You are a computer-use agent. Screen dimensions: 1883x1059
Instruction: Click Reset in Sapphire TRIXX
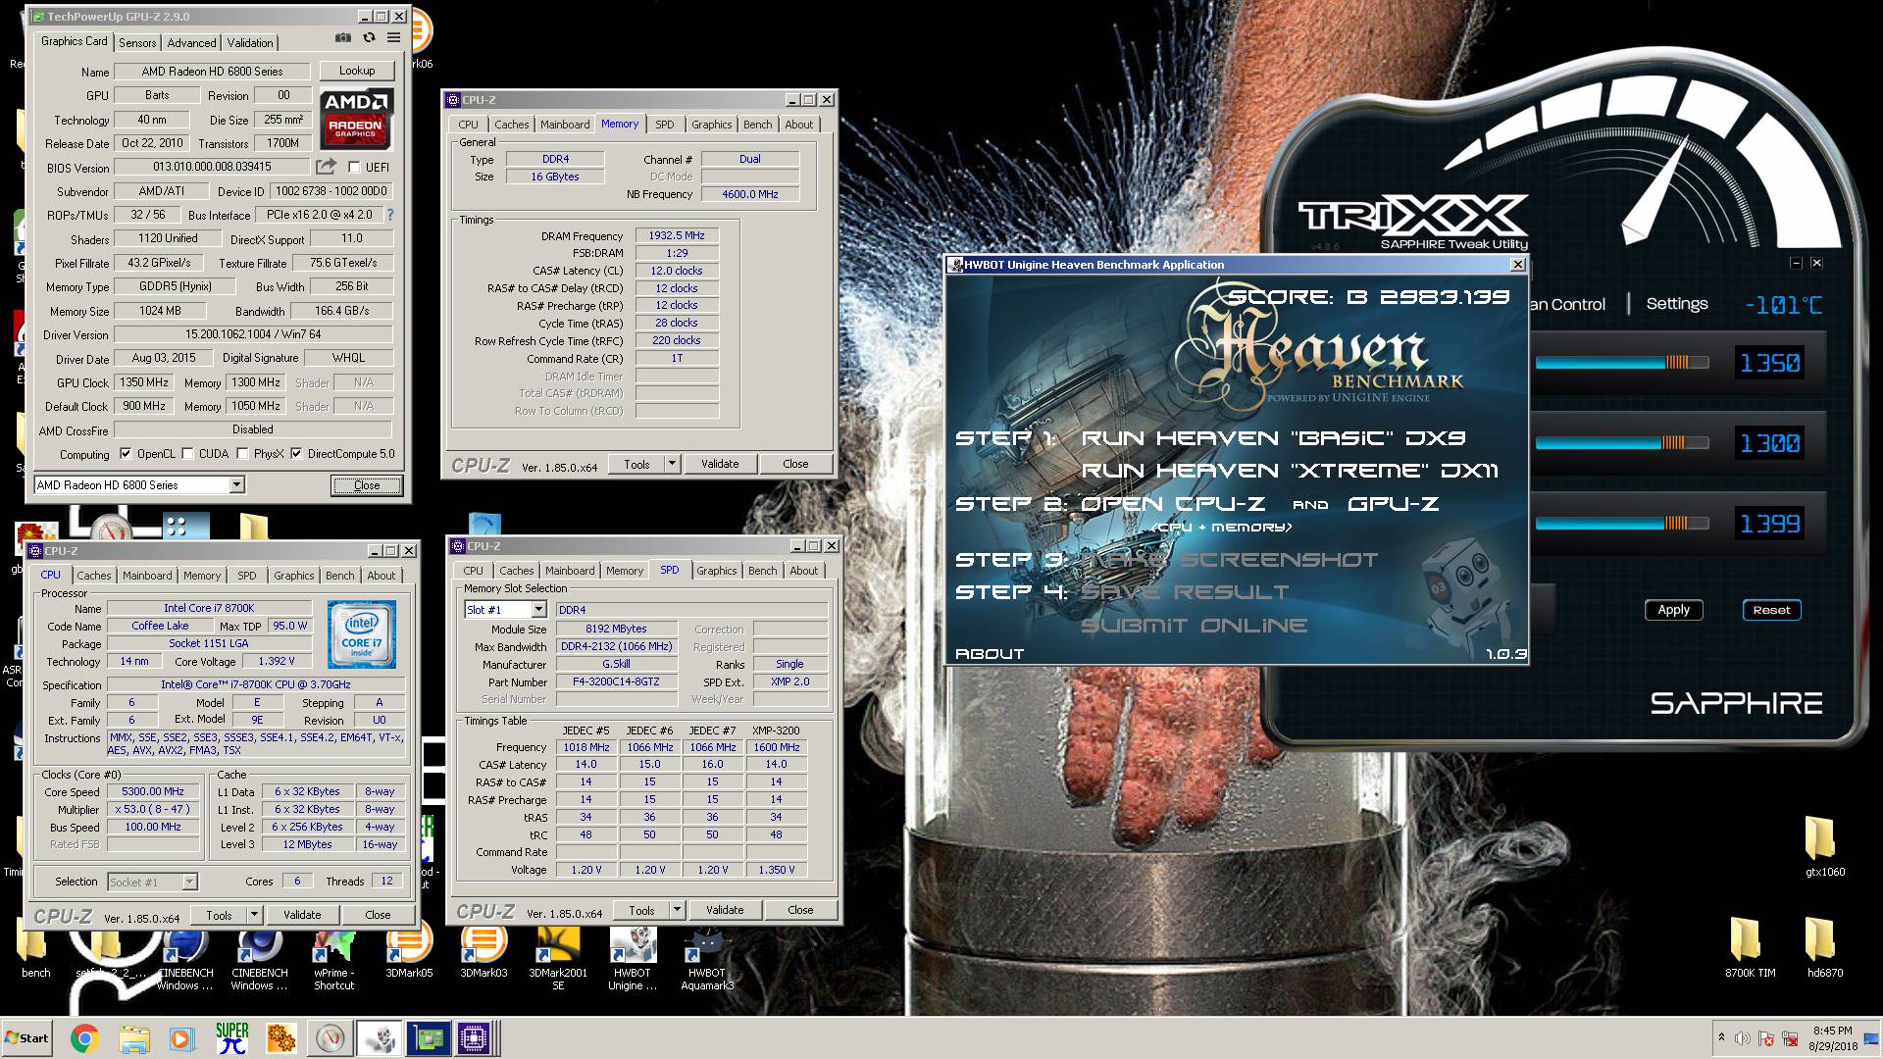coord(1771,610)
